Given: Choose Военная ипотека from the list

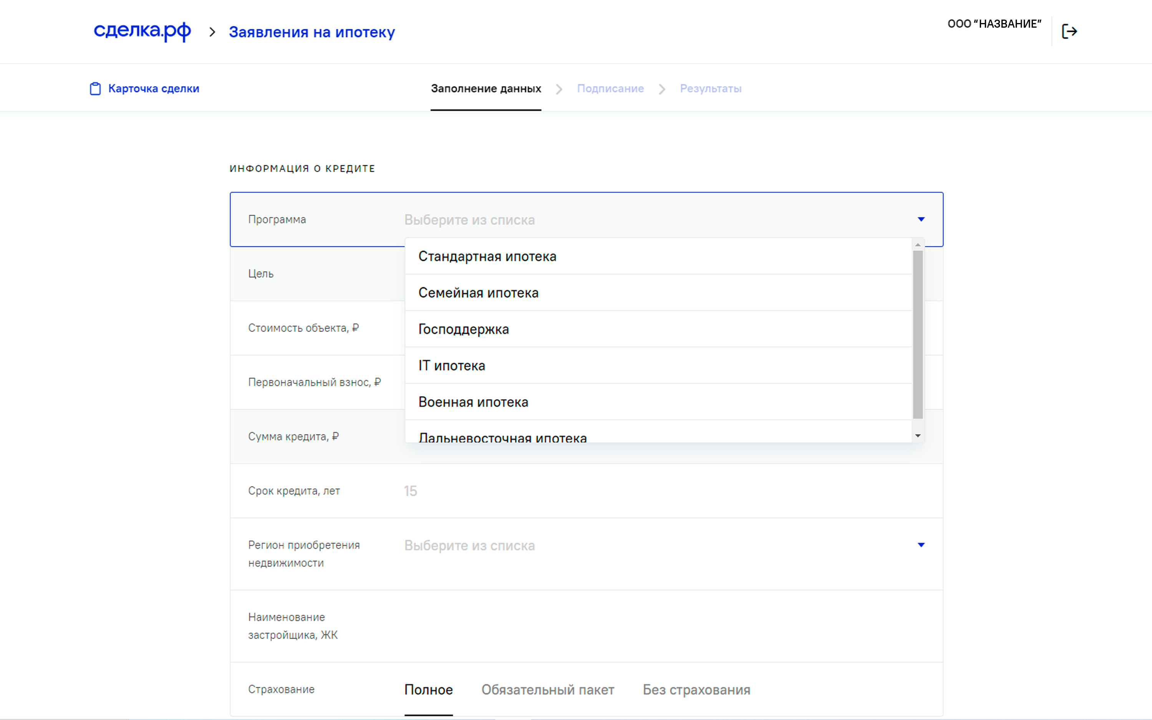Looking at the screenshot, I should (x=658, y=402).
